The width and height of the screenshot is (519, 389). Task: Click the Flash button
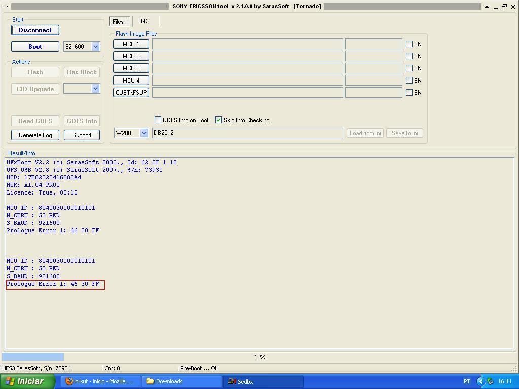(x=35, y=72)
